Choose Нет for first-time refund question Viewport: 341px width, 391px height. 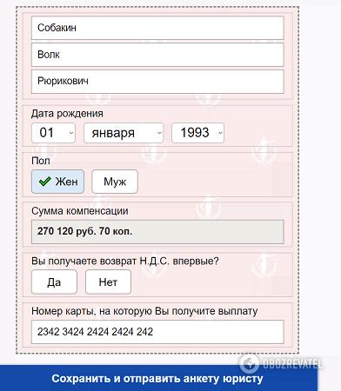[x=108, y=282]
